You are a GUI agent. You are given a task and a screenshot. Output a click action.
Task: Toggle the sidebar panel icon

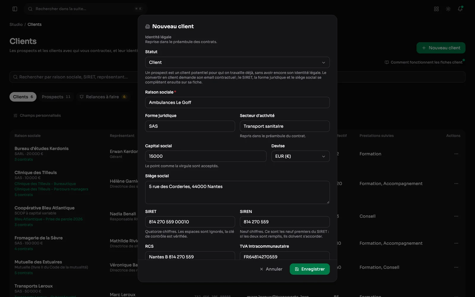click(15, 9)
